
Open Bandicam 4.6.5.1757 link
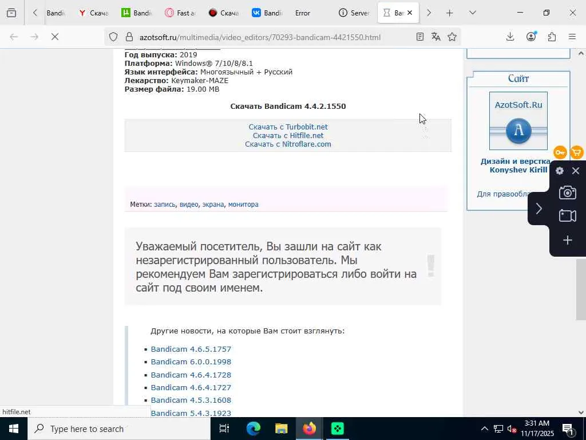coord(191,349)
